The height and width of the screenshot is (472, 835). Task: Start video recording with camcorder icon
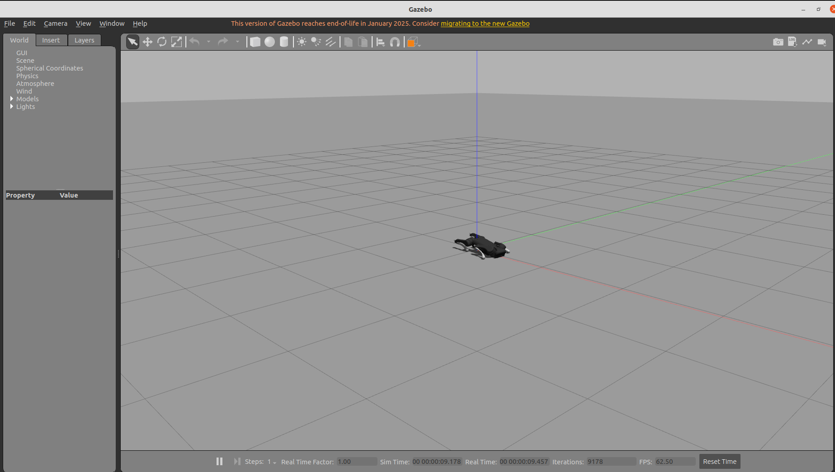822,42
